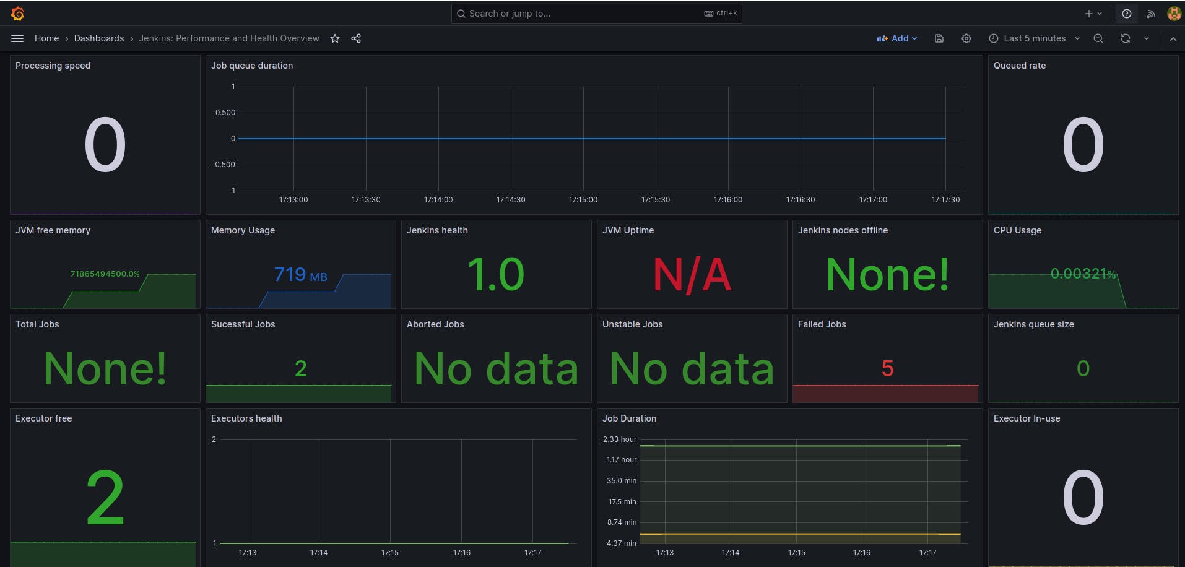
Task: Save the dashboard using disk icon
Action: point(939,38)
